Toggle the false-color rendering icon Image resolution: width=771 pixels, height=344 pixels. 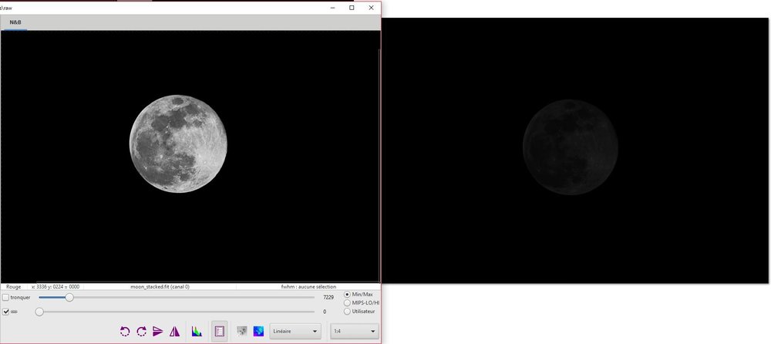pyautogui.click(x=258, y=331)
